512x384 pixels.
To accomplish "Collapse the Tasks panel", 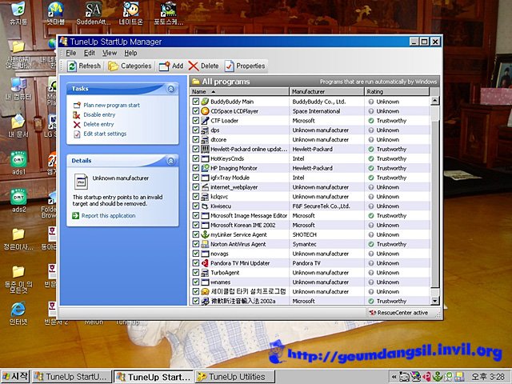I will click(170, 89).
